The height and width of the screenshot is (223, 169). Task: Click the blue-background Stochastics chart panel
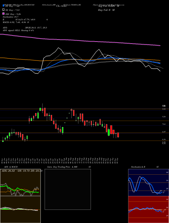[x=148, y=182]
